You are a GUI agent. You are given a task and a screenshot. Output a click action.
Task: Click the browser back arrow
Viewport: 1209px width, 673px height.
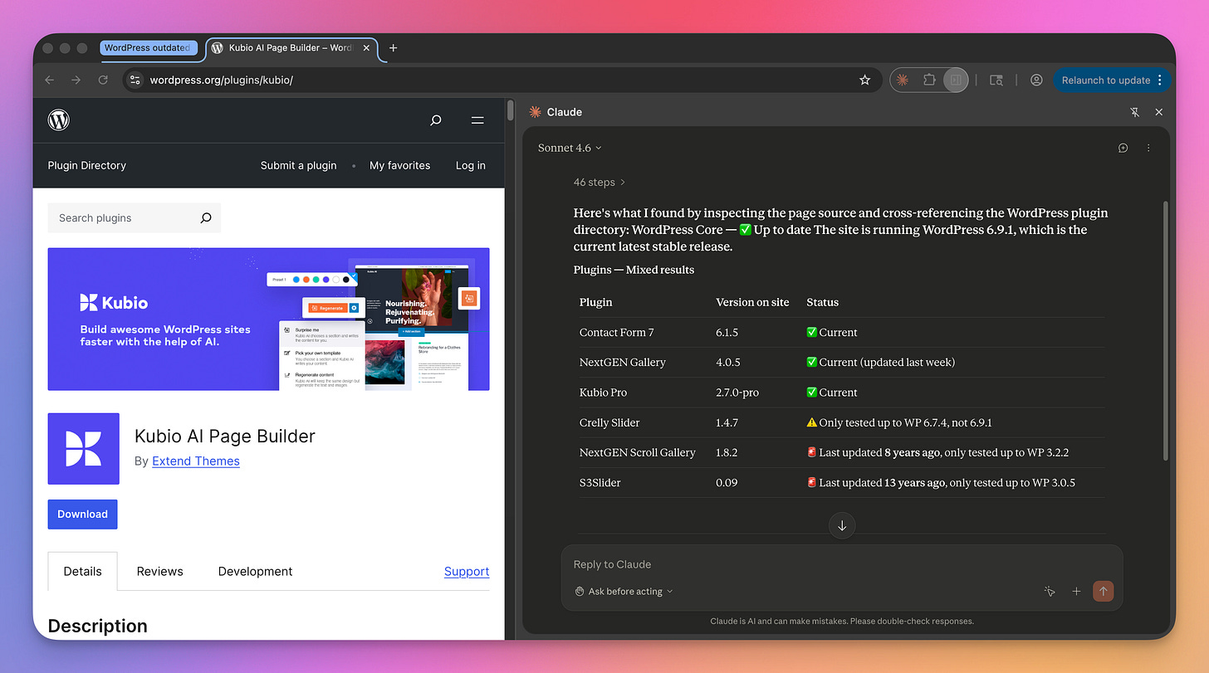[x=50, y=80]
